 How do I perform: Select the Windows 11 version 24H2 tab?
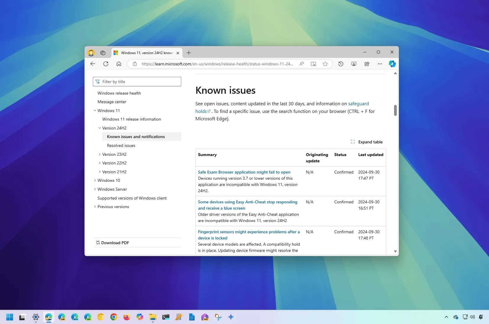click(x=147, y=53)
